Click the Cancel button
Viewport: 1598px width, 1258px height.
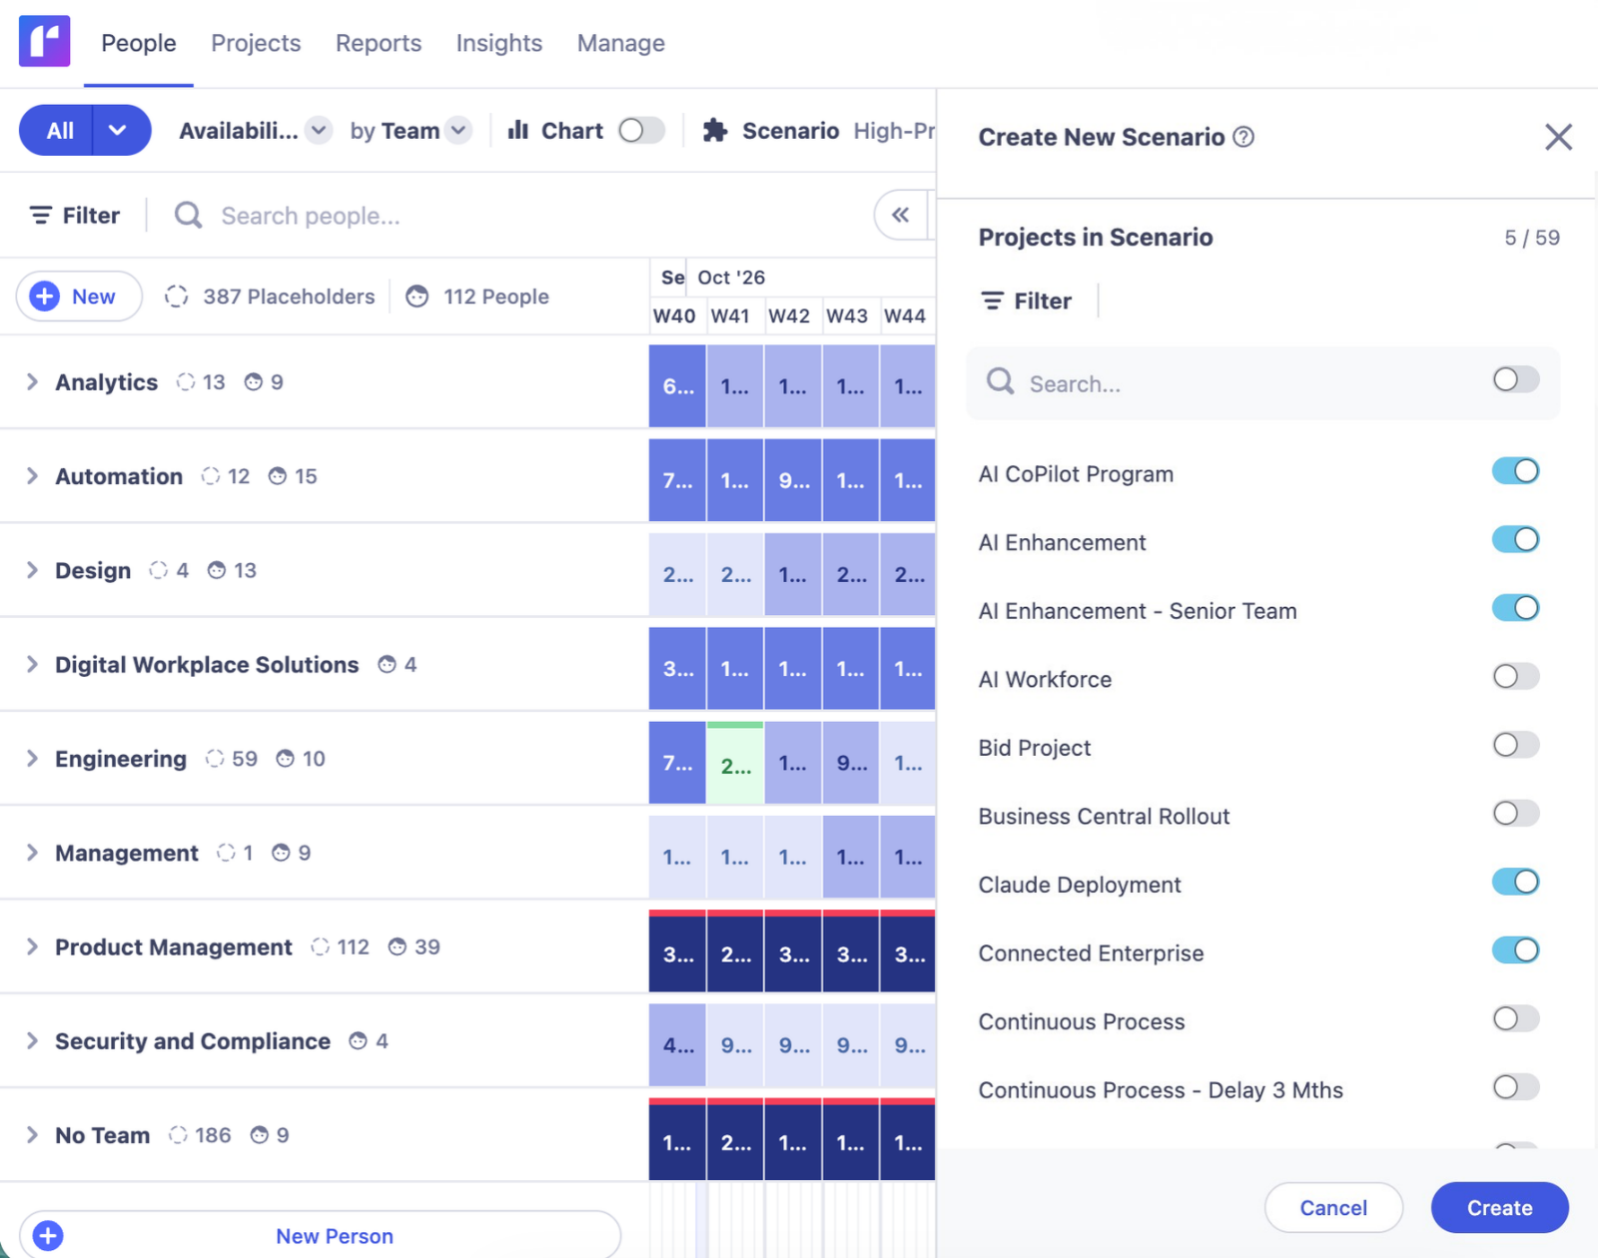point(1333,1208)
